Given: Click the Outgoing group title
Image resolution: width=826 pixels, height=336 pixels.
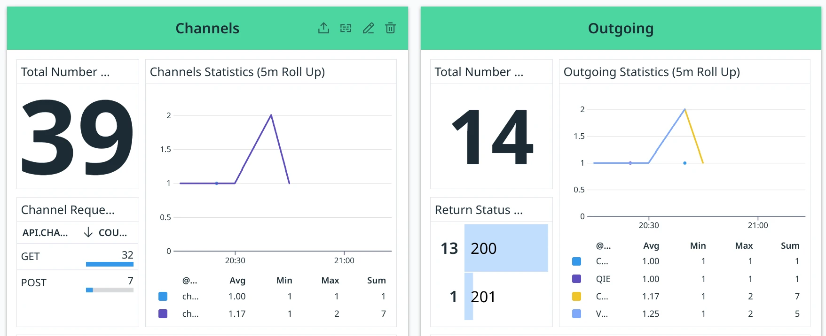Looking at the screenshot, I should (x=621, y=28).
